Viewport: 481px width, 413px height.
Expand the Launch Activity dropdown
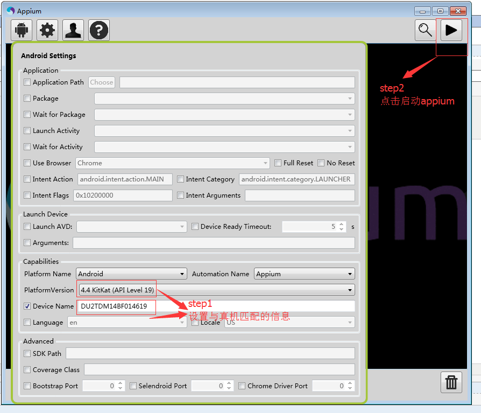point(224,131)
